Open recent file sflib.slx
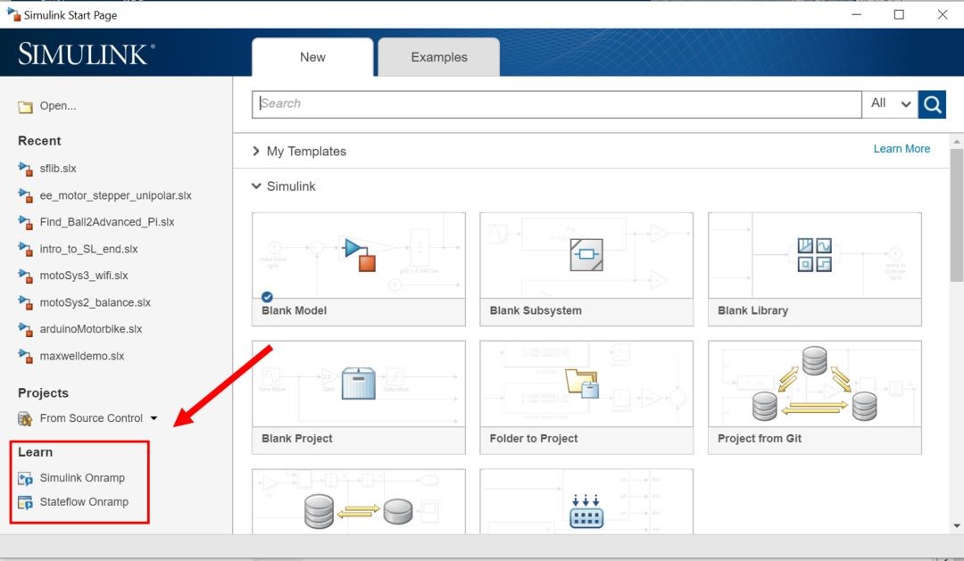The height and width of the screenshot is (561, 964). (58, 169)
